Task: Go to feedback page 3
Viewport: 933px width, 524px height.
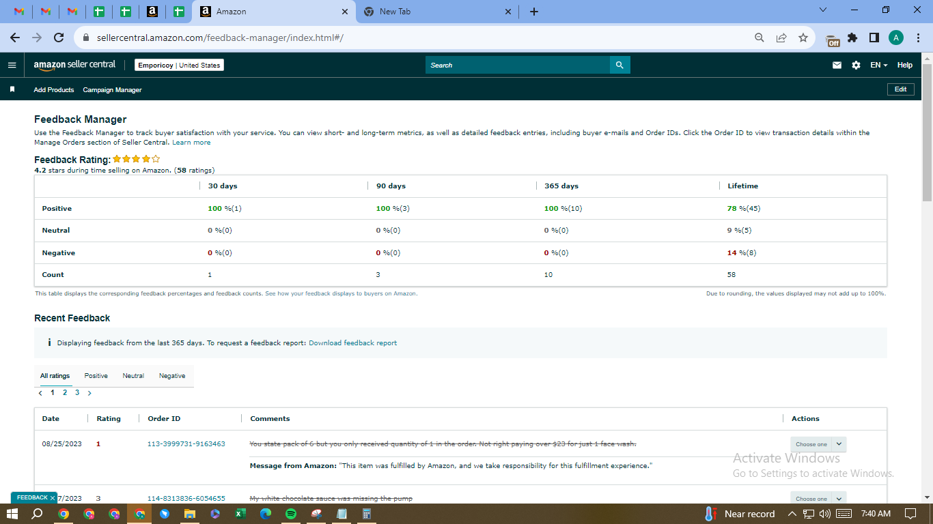Action: pyautogui.click(x=77, y=393)
